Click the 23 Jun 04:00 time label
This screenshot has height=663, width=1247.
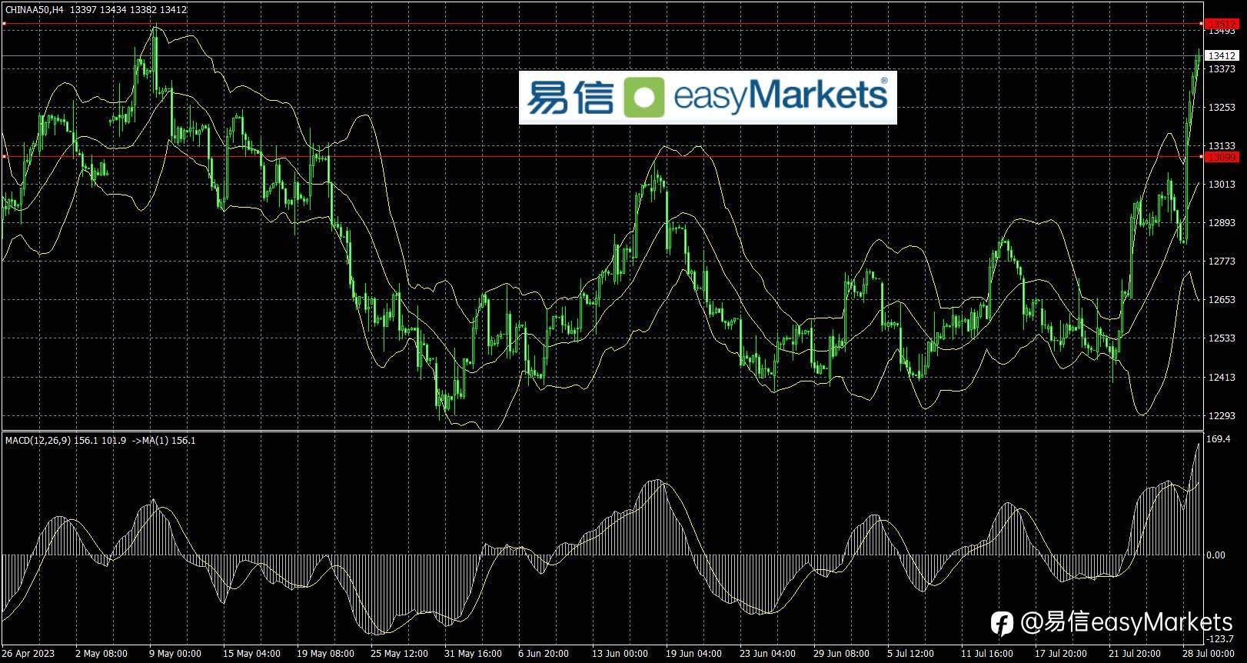click(767, 654)
